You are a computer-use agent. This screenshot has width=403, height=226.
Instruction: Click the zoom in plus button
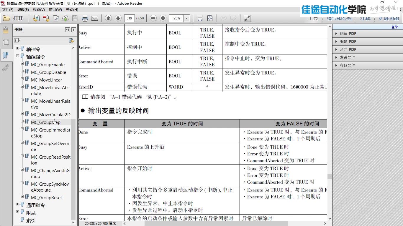coord(163,18)
